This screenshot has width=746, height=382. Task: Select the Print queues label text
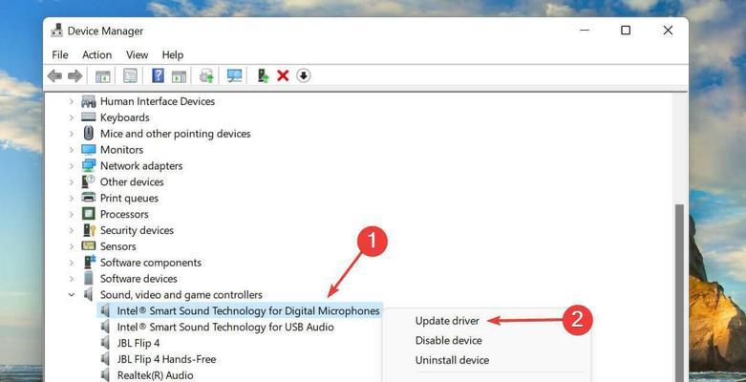(129, 198)
